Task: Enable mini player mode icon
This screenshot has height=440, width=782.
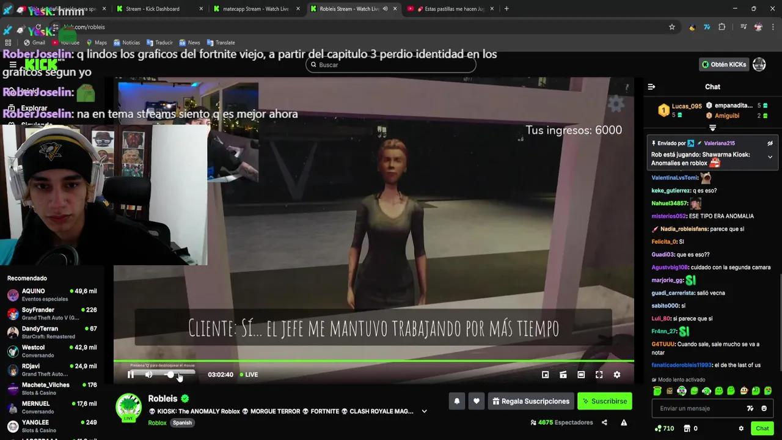Action: [546, 375]
